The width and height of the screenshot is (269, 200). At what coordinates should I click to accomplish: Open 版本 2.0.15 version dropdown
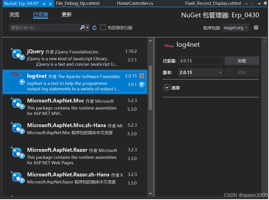point(201,72)
